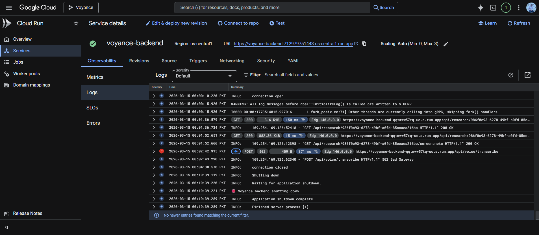Click the Learn button

point(488,23)
